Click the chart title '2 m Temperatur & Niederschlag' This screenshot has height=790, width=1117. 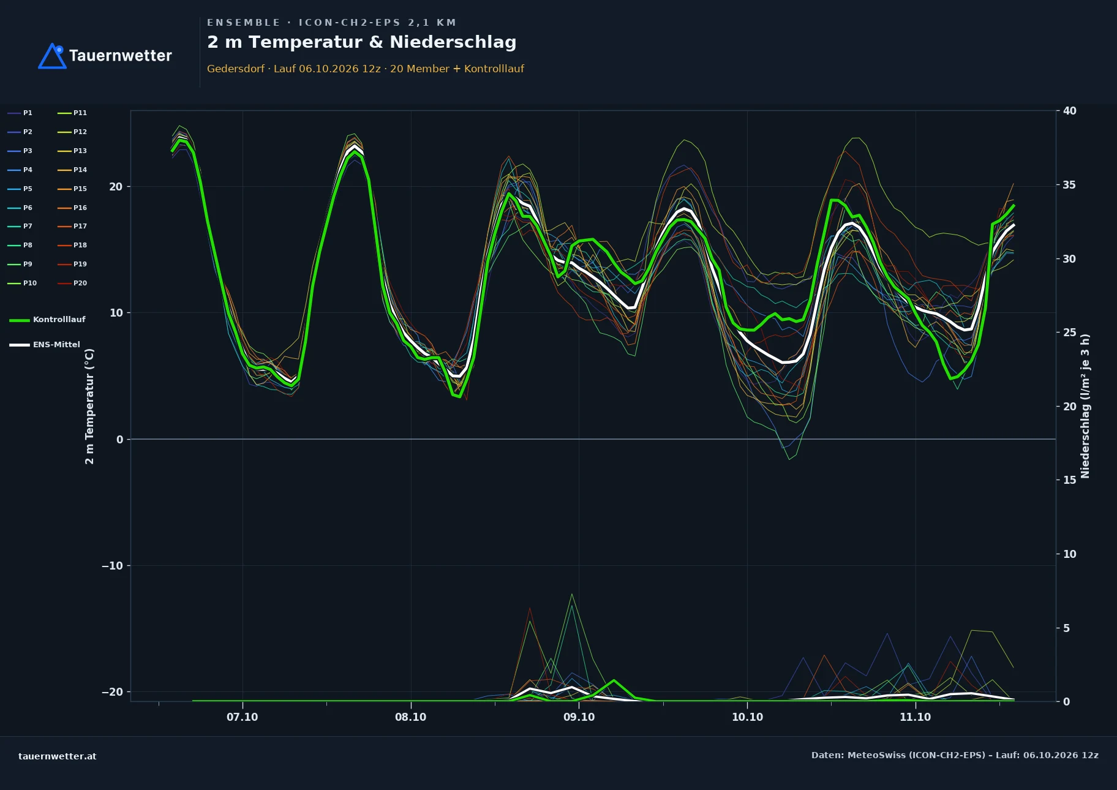tap(362, 42)
